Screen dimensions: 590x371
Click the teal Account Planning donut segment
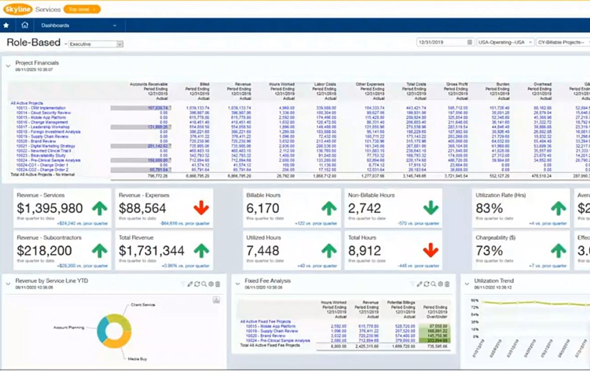tap(102, 328)
